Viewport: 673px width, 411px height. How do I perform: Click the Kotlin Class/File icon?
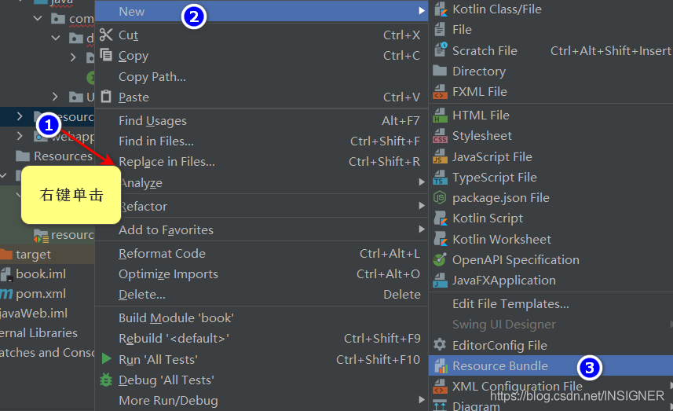[x=440, y=9]
